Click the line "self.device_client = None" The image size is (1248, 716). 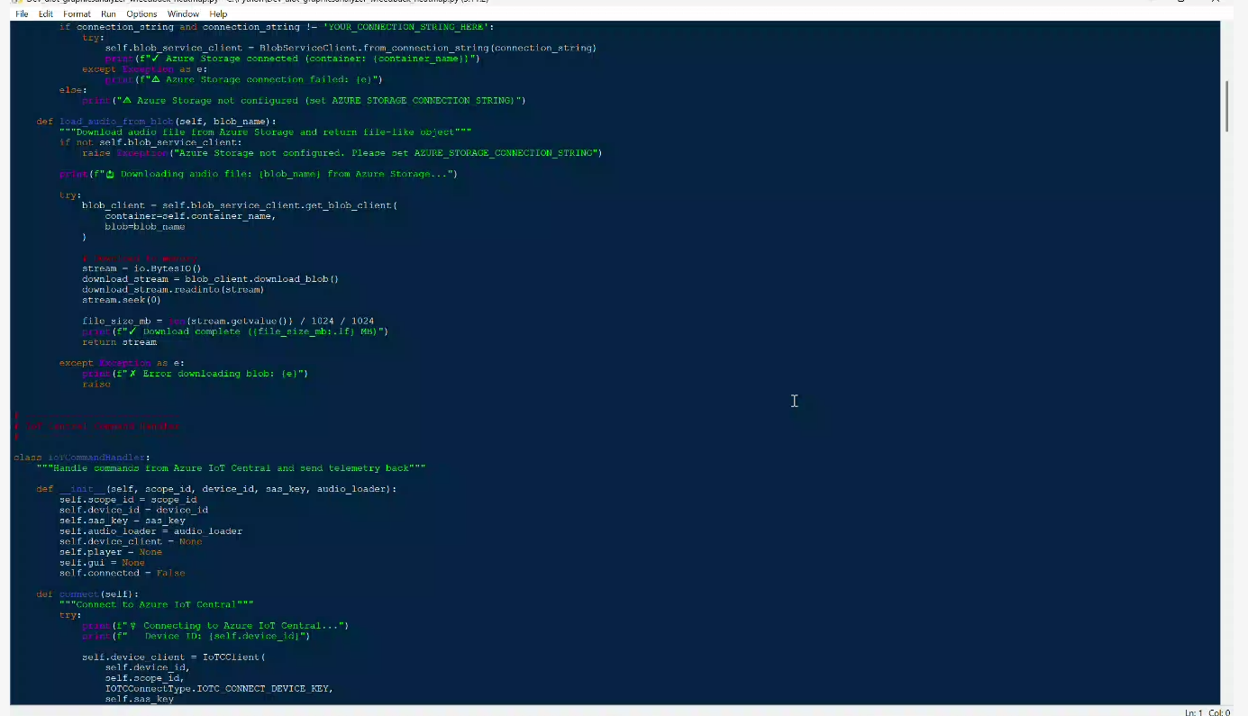[x=131, y=541]
